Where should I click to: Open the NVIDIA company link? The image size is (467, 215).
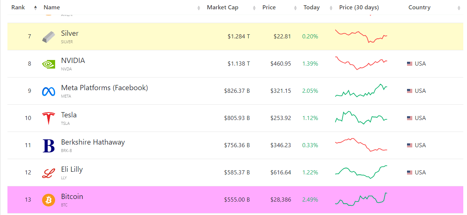coord(73,60)
